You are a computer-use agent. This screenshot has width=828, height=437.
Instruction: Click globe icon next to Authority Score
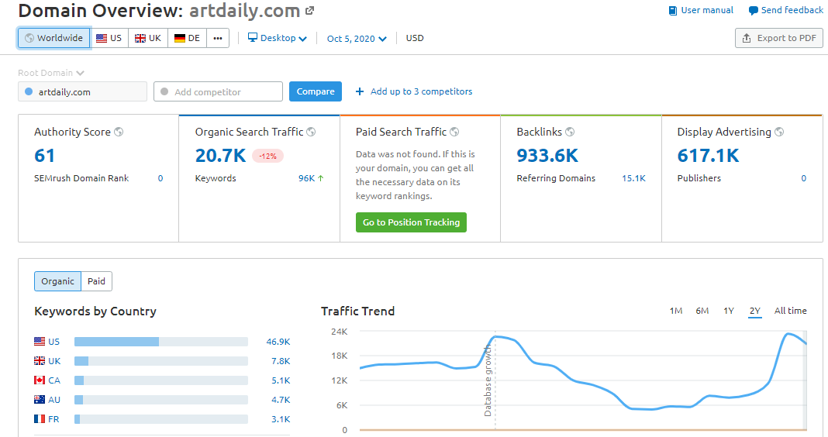[119, 132]
